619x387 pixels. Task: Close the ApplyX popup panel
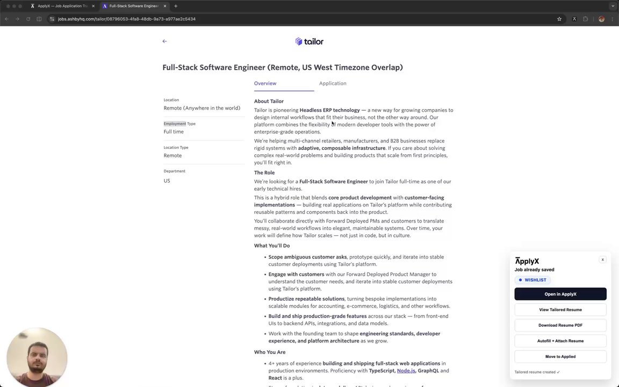point(602,260)
